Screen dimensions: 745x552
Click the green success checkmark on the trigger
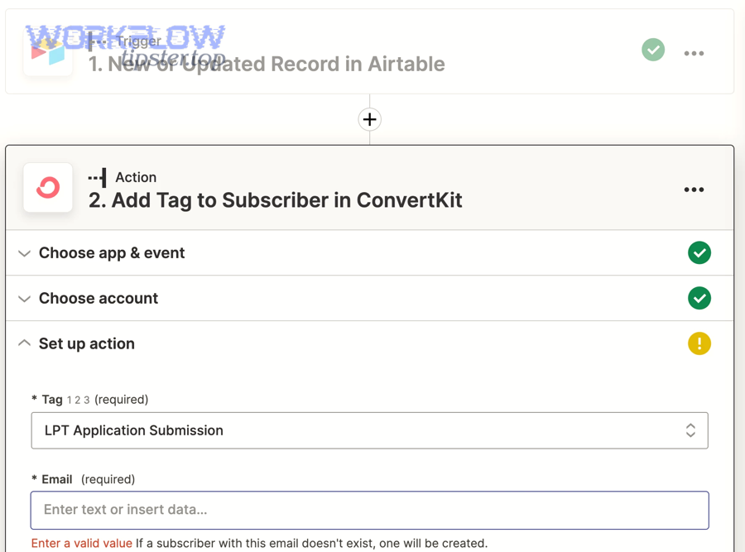(652, 50)
